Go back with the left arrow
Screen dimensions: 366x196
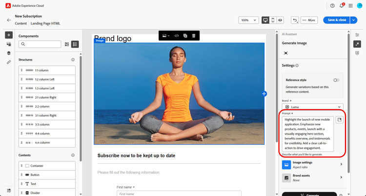[x=9, y=20]
